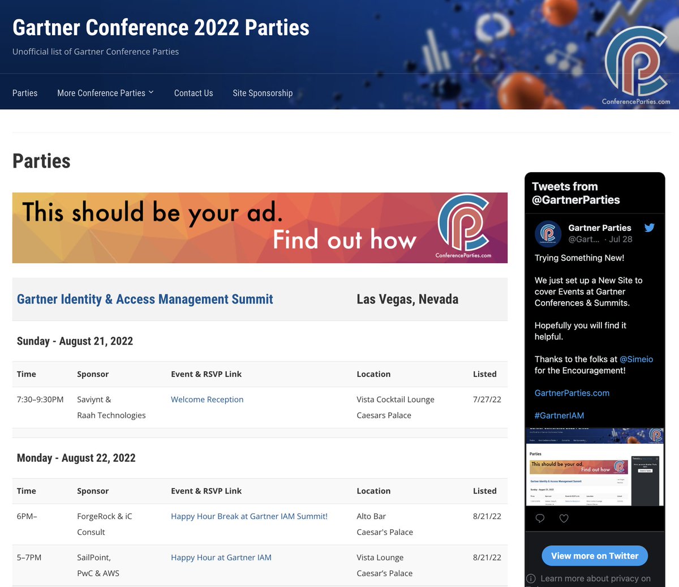The width and height of the screenshot is (679, 587).
Task: Expand More Conference Parties chevron
Action: (151, 92)
